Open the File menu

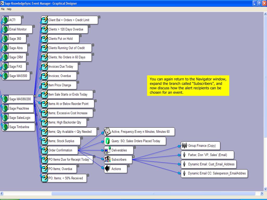click(3, 9)
